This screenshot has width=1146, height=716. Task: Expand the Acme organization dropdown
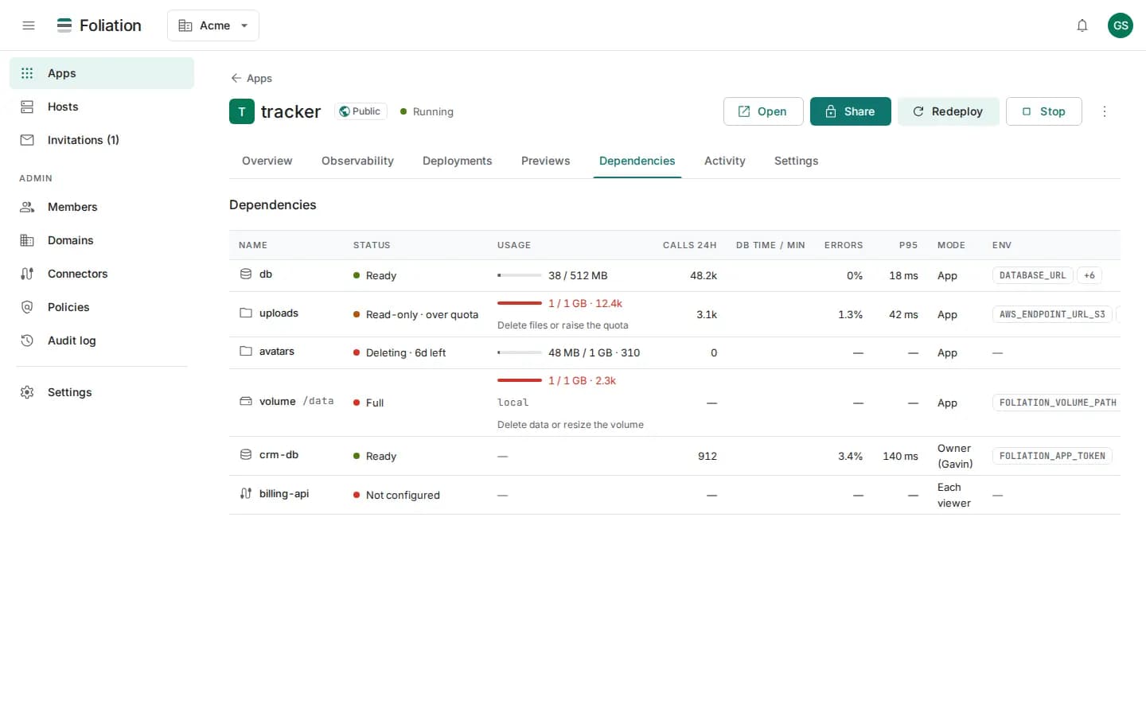tap(213, 25)
